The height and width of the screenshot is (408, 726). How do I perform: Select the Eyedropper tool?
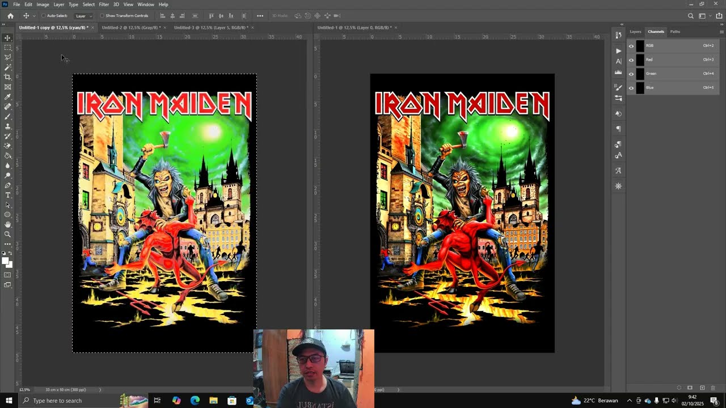(x=7, y=97)
